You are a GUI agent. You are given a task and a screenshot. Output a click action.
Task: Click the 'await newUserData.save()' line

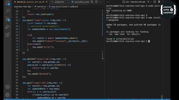pyautogui.click(x=55, y=38)
